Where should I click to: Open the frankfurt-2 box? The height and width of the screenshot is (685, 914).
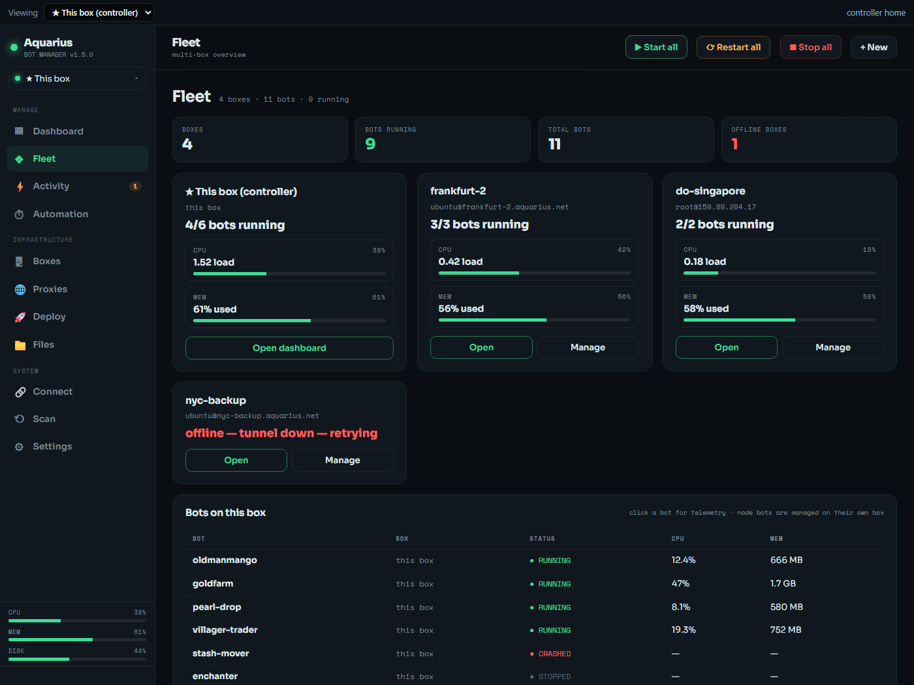481,347
